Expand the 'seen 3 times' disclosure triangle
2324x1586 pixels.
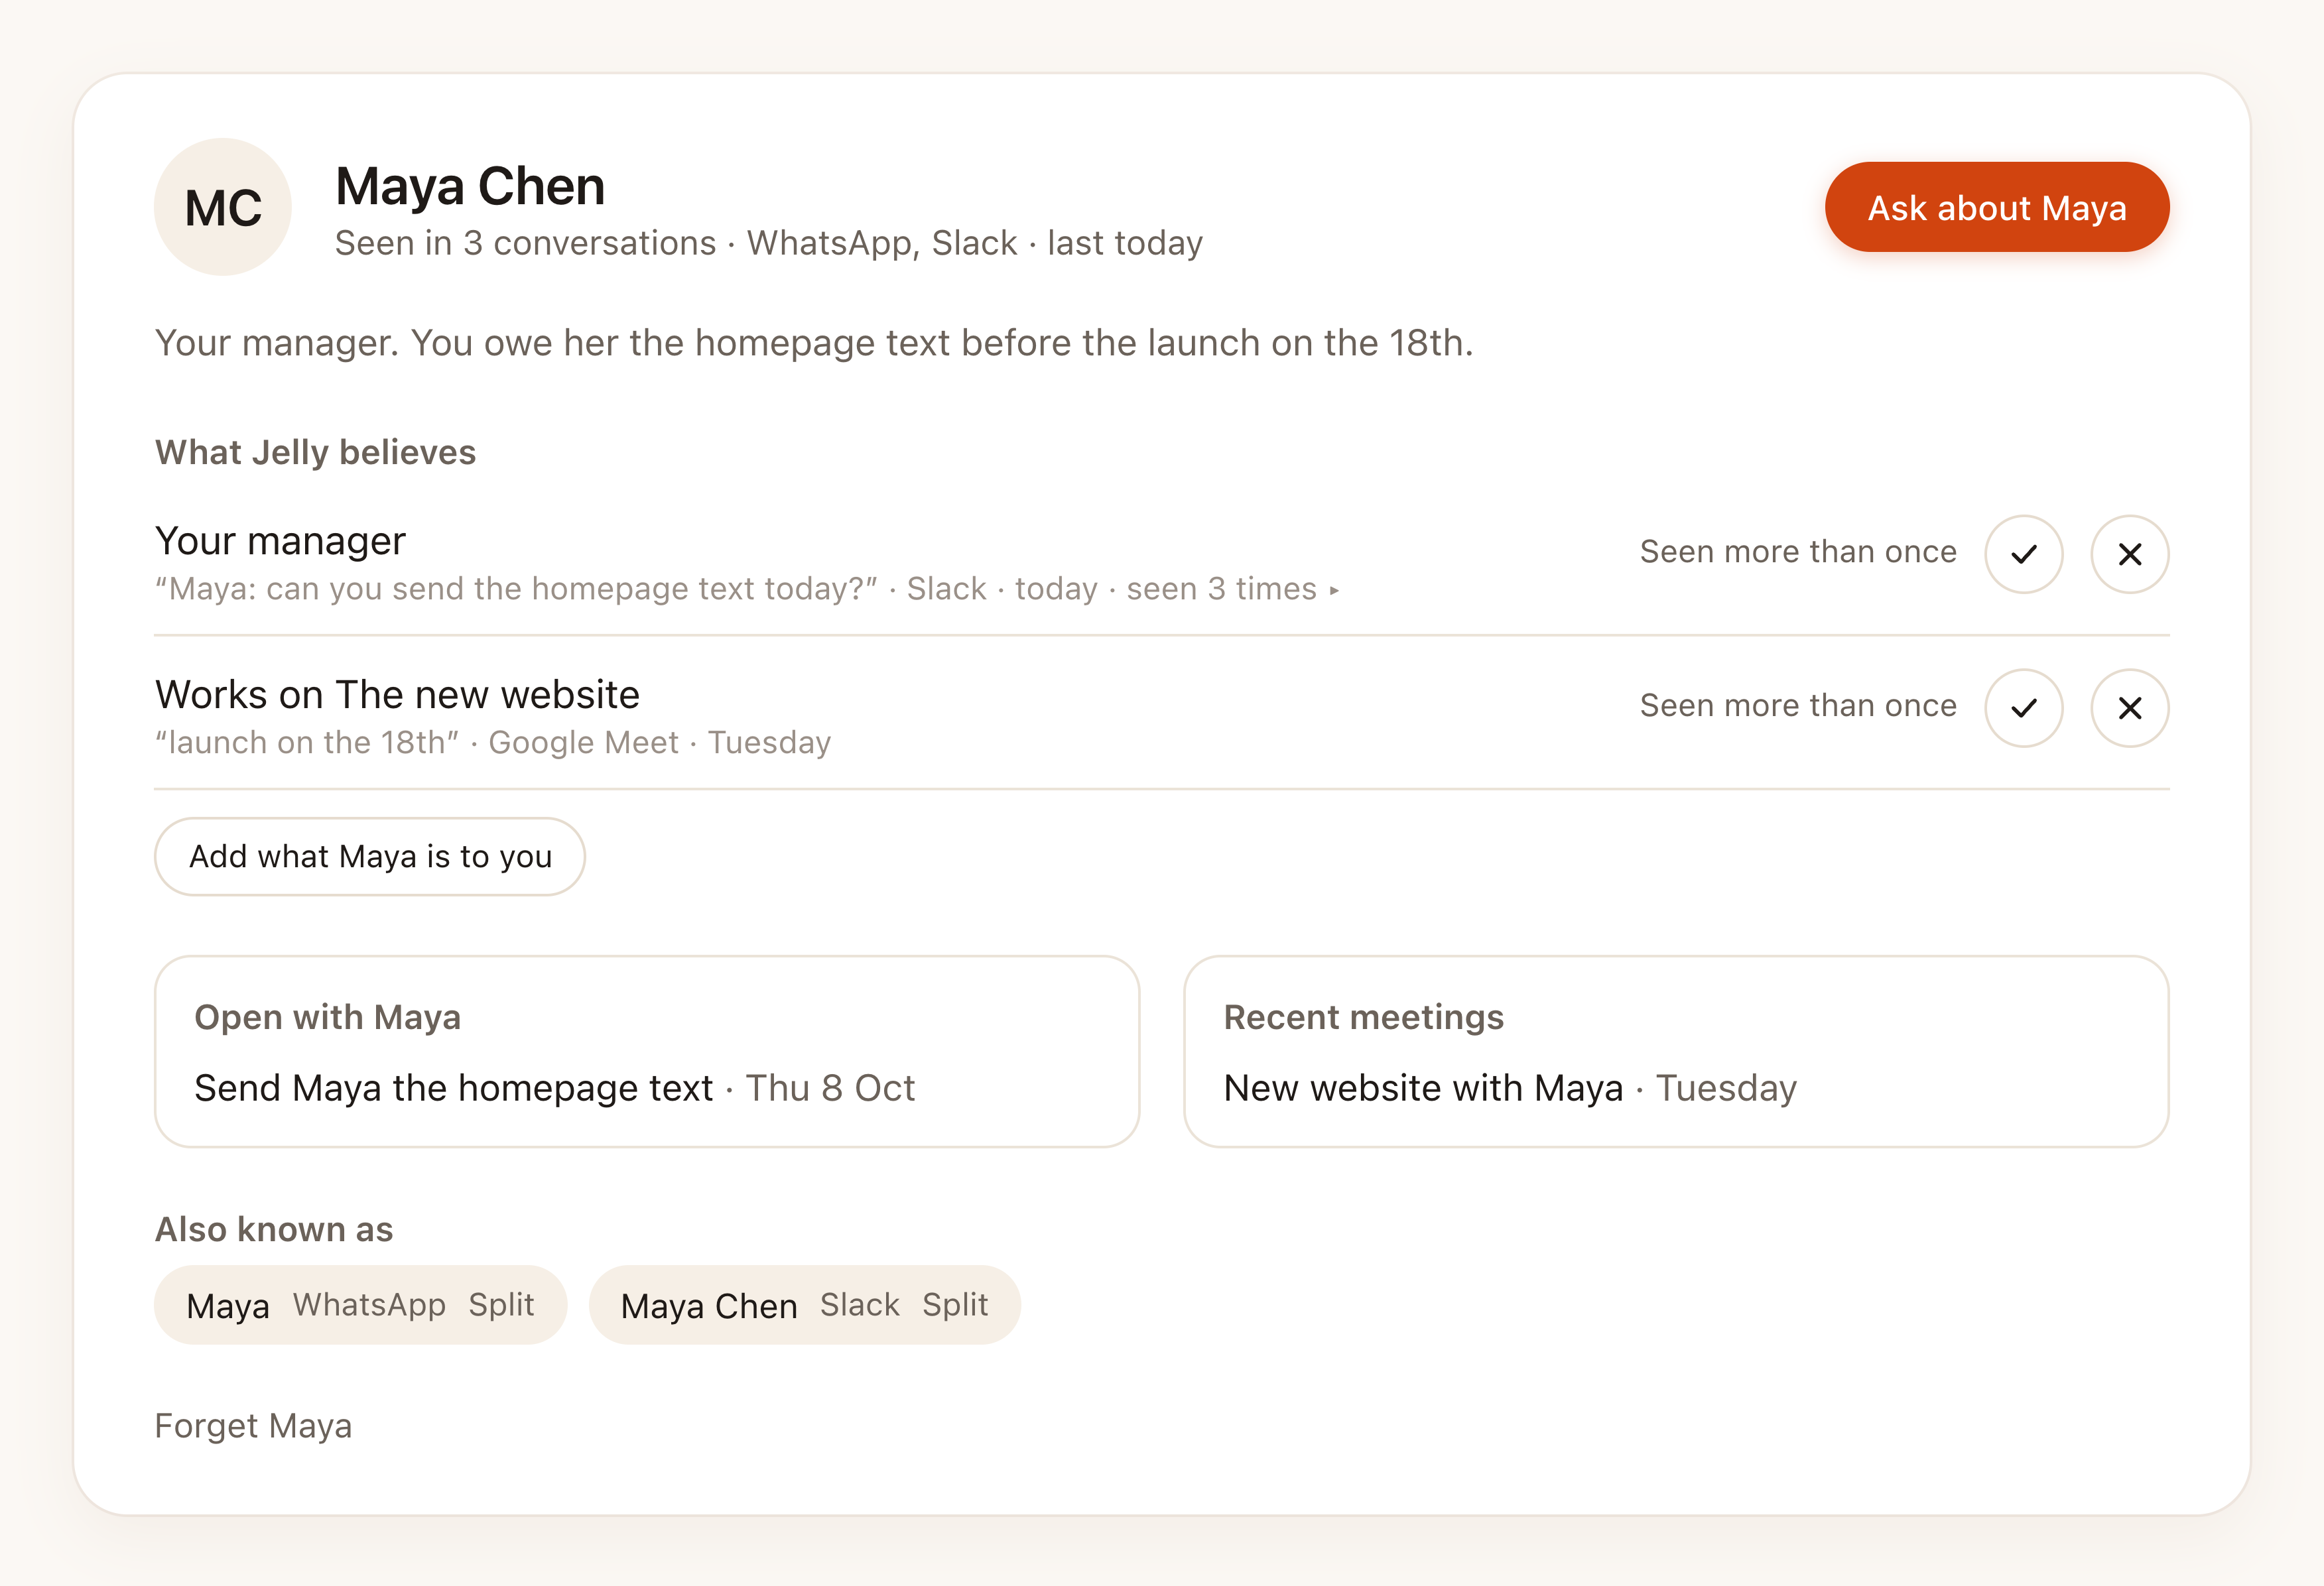[x=1334, y=590]
